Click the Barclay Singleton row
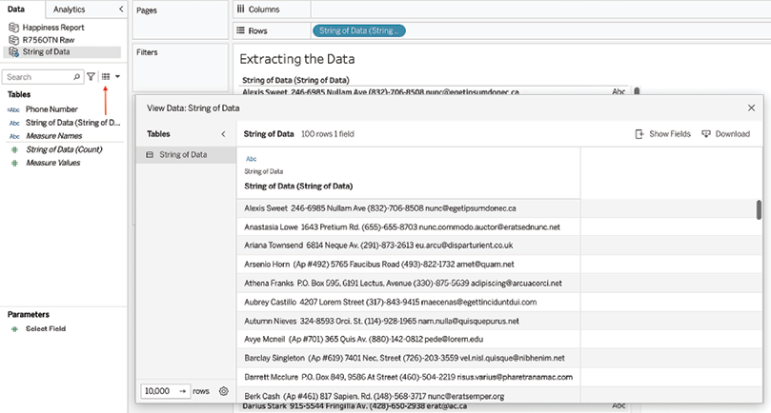771x413 pixels. pyautogui.click(x=408, y=358)
